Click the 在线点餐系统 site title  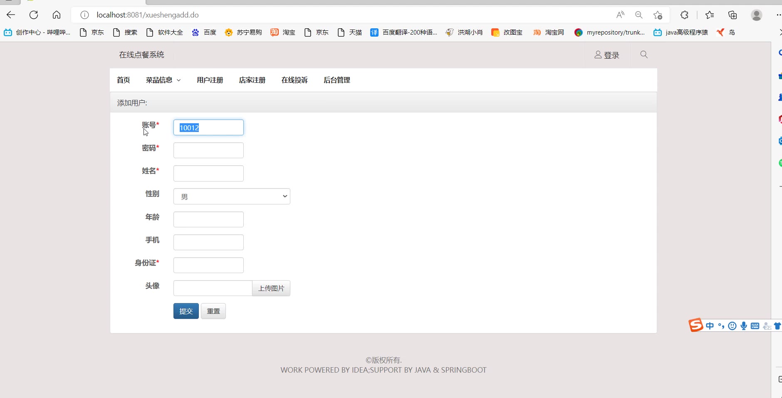point(141,55)
